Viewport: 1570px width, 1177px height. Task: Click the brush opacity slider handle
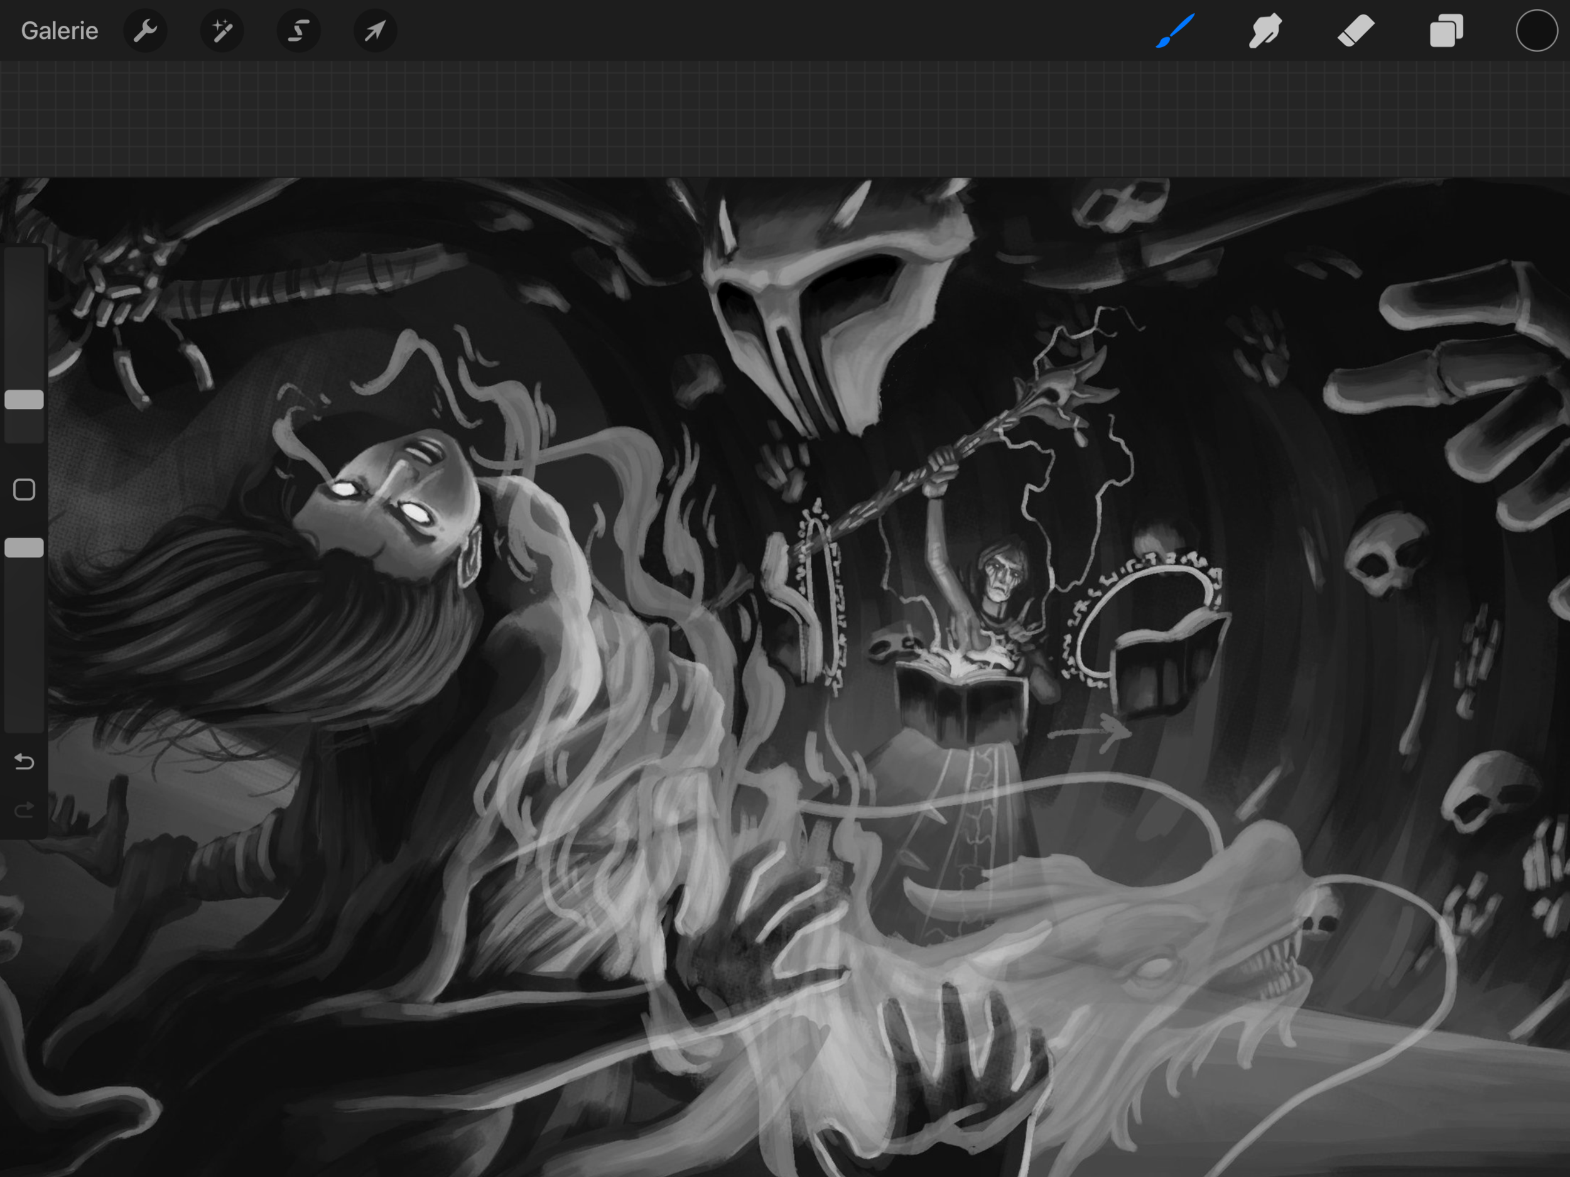click(x=24, y=547)
